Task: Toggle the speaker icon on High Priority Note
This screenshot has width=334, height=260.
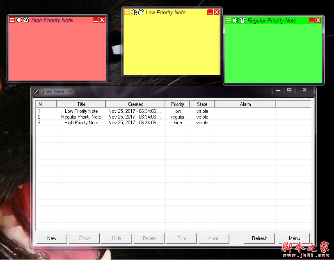Action: [x=19, y=20]
